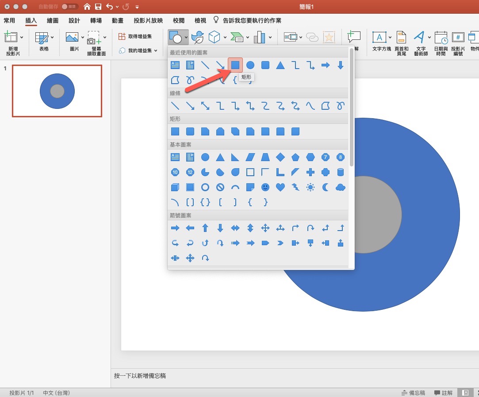The width and height of the screenshot is (479, 397).
Task: Click the 備忘稿 button in status bar
Action: (x=413, y=393)
